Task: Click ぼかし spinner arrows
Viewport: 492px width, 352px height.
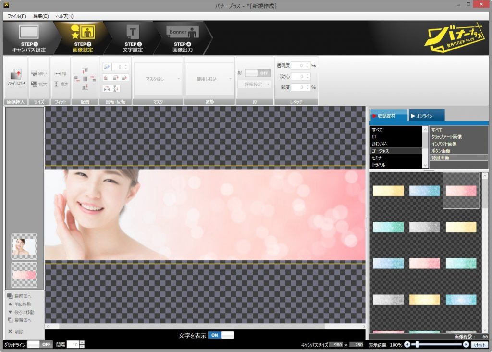Action: click(307, 76)
